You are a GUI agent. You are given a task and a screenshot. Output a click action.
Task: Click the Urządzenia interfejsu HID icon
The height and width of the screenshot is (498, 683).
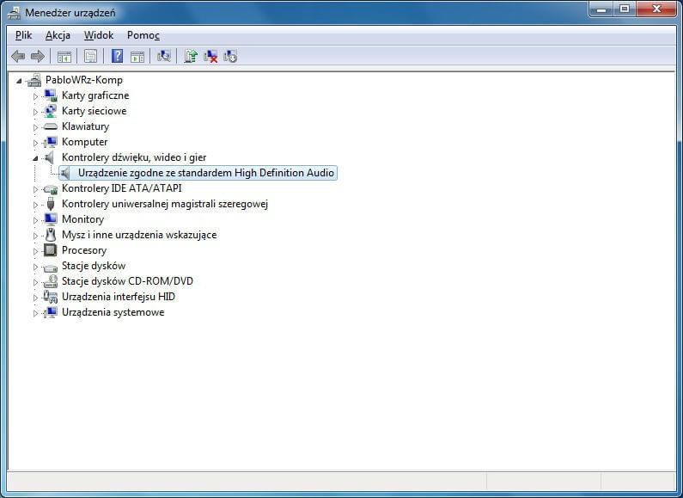pos(51,297)
